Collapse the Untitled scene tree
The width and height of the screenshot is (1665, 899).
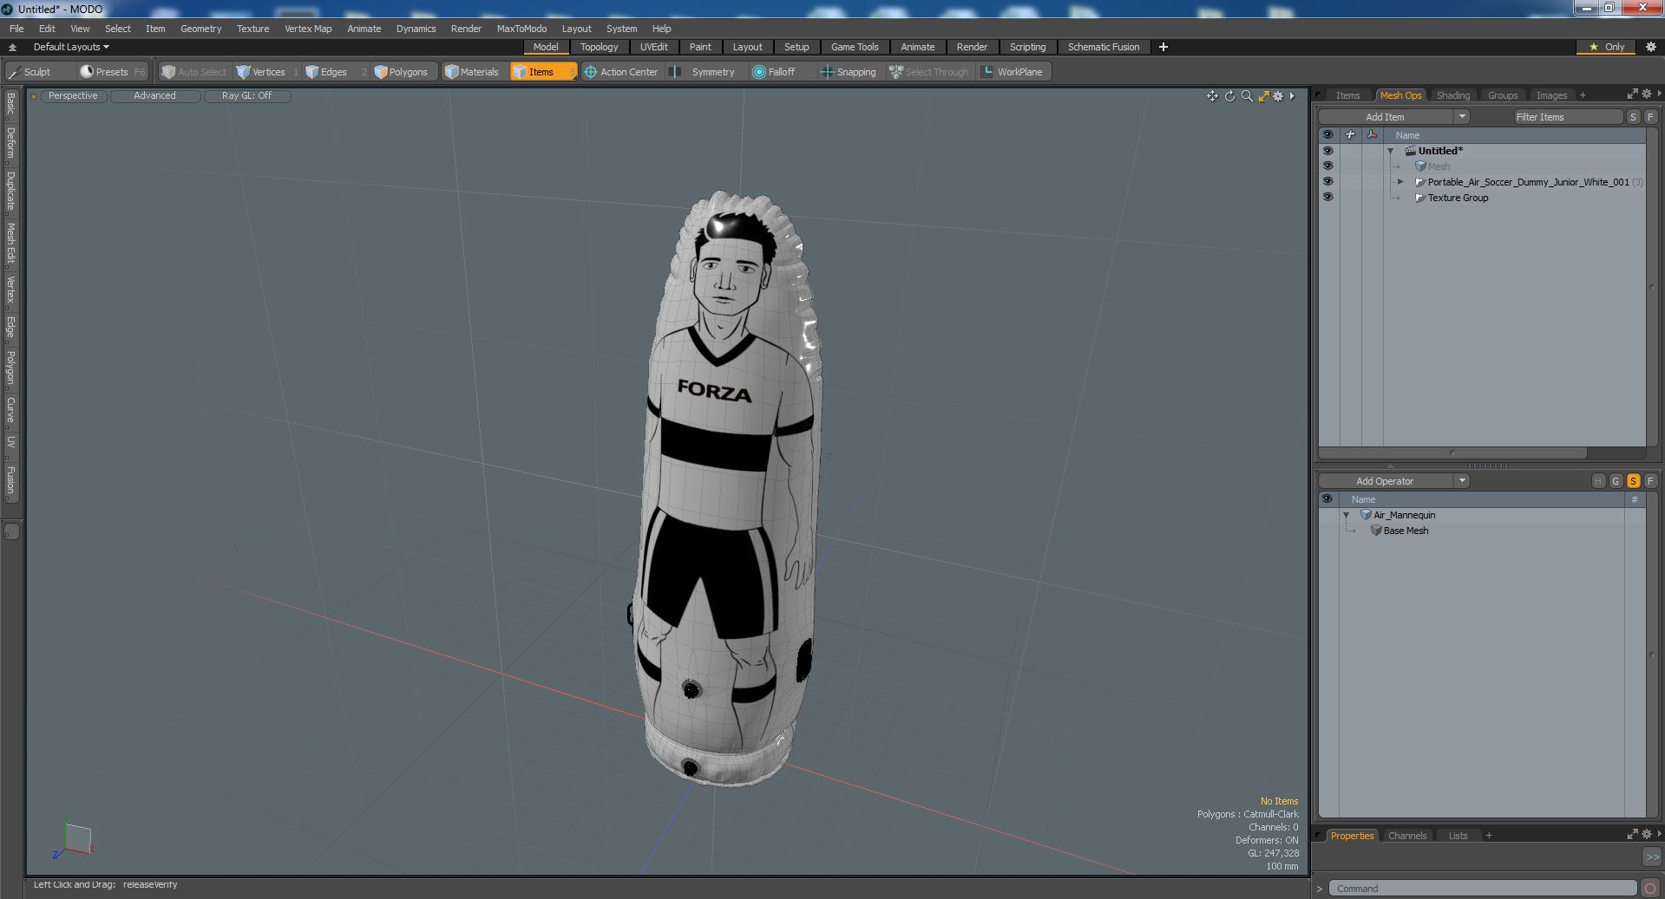[x=1390, y=151]
